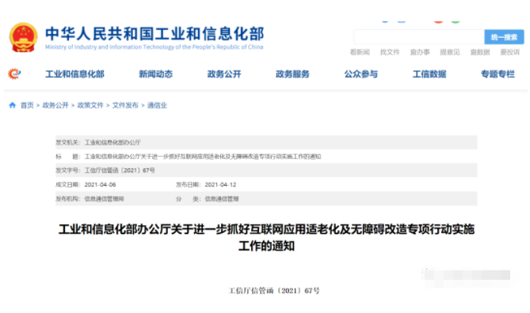Click the red swirl icon beside navigation
Screen dimensions: 530x313
[x=14, y=74]
